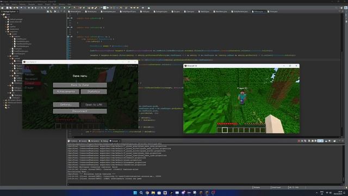
Task: Collapse the project root tree node
Action: pyautogui.click(x=2, y=15)
